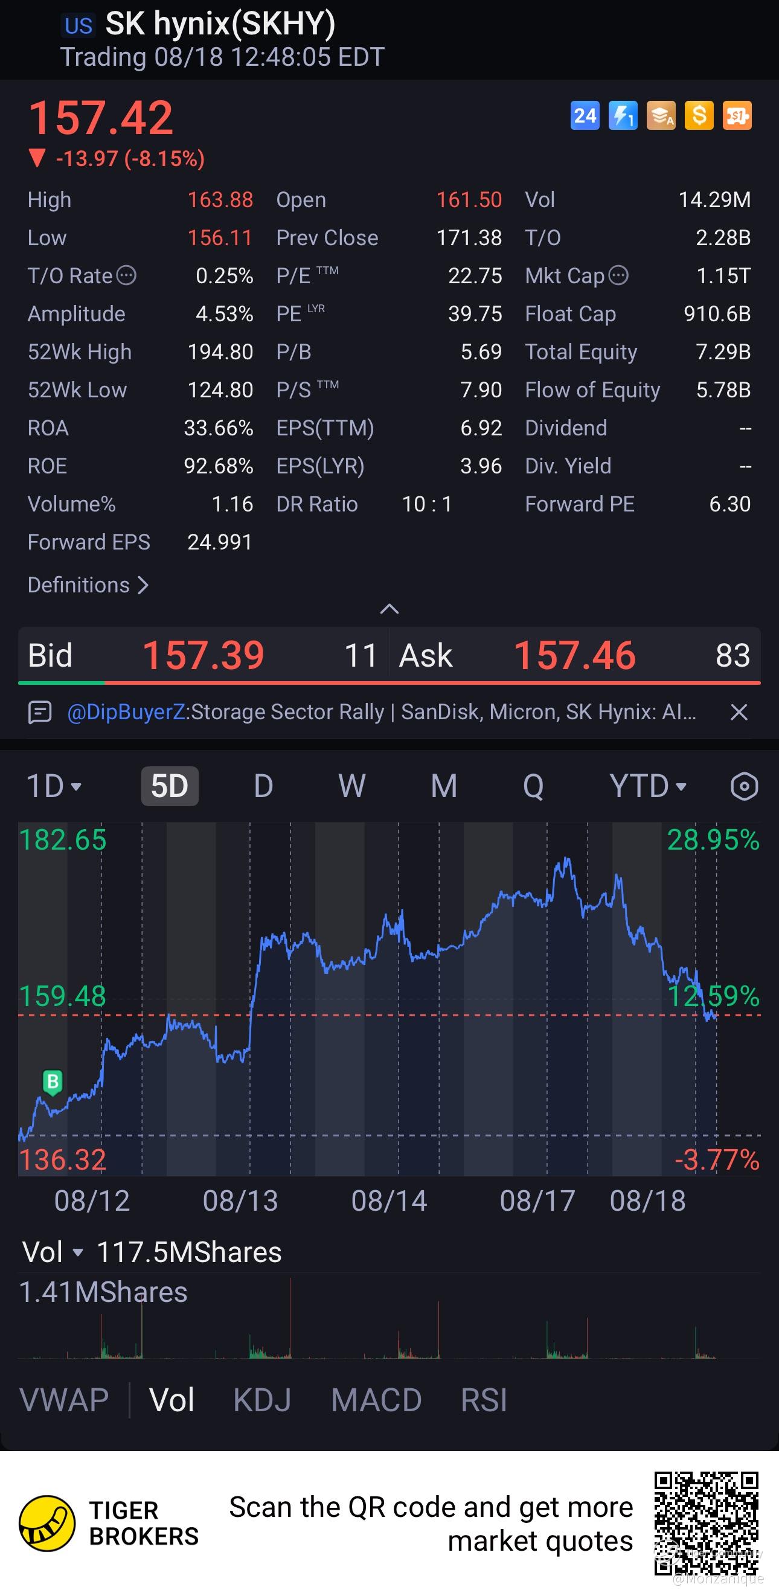This screenshot has height=1596, width=779.
Task: Tap the ROE value 92.68%
Action: [219, 466]
